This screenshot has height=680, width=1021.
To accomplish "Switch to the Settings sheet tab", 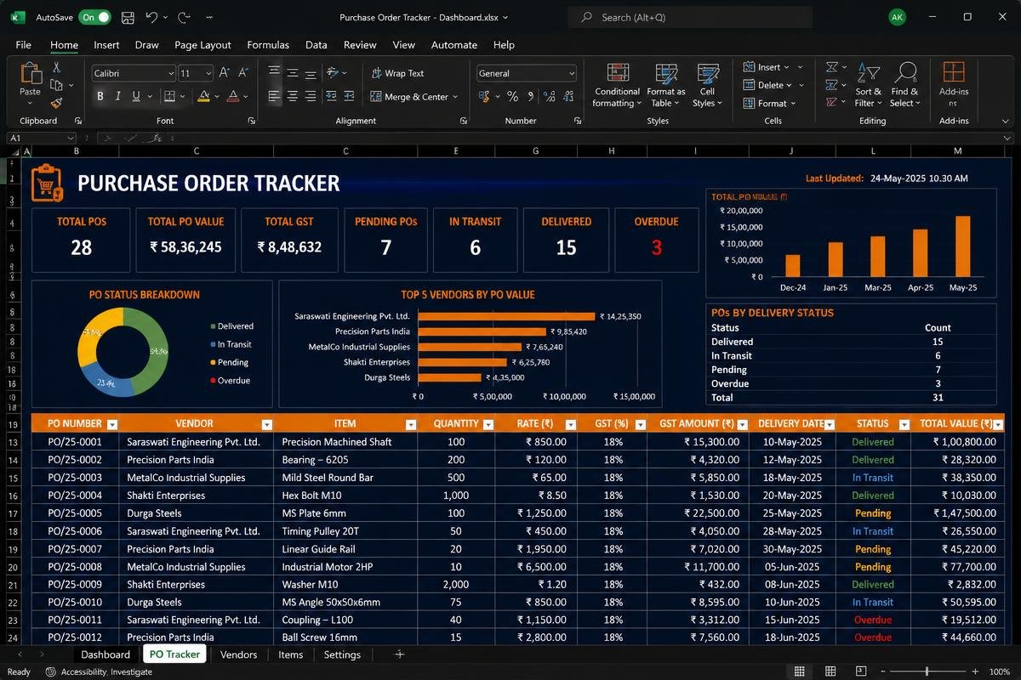I will tap(342, 654).
